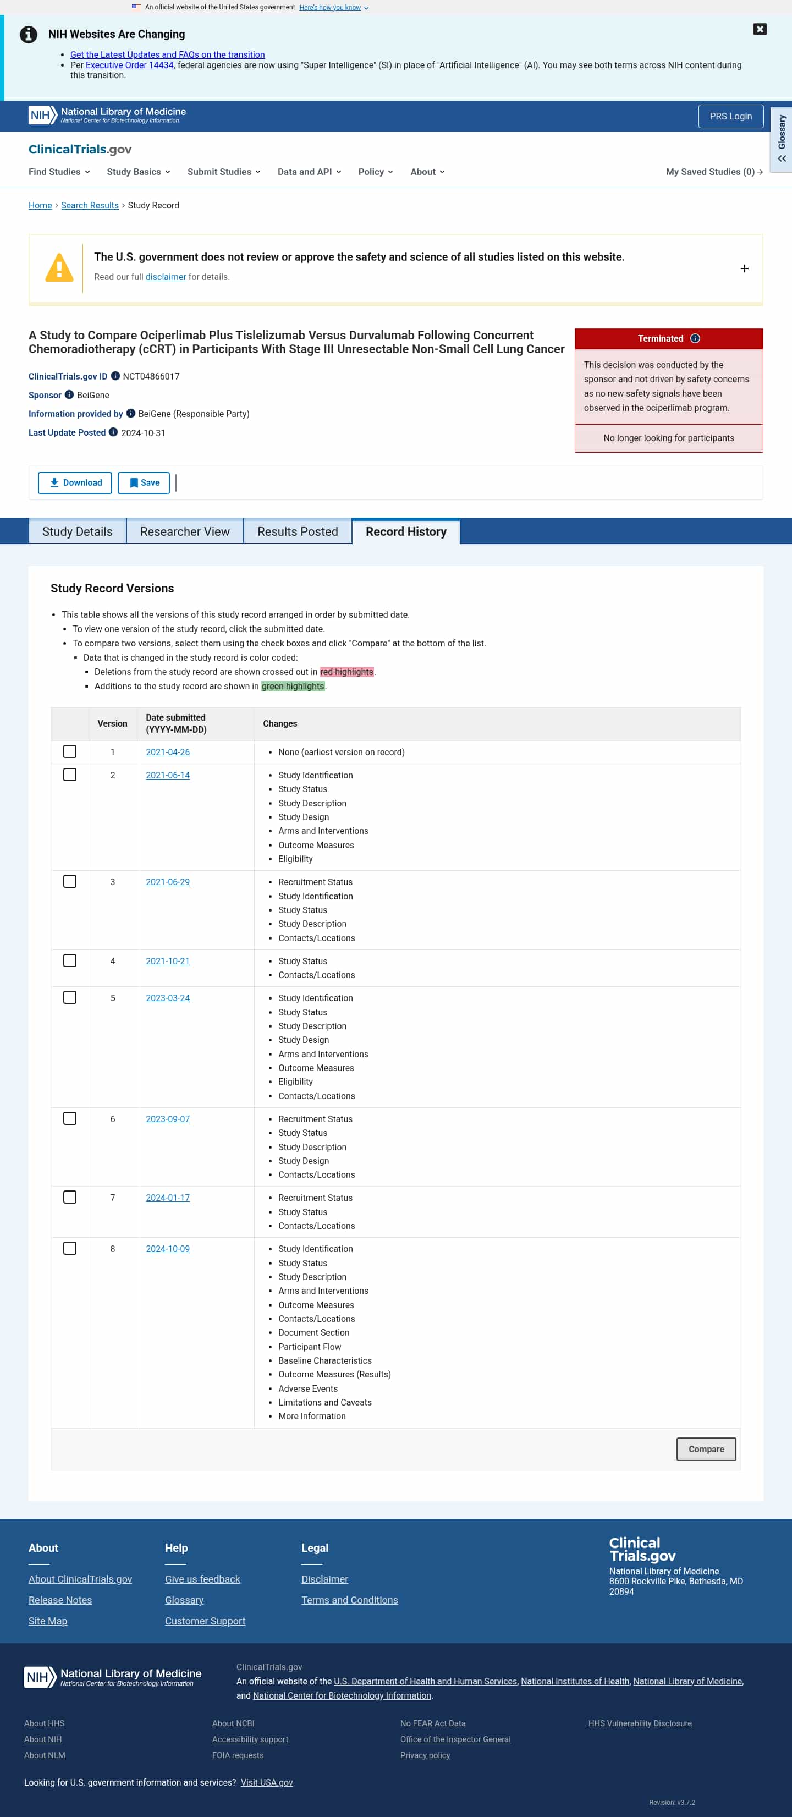
Task: Click info icon beside ClinicalTrials.gov ID
Action: (116, 376)
